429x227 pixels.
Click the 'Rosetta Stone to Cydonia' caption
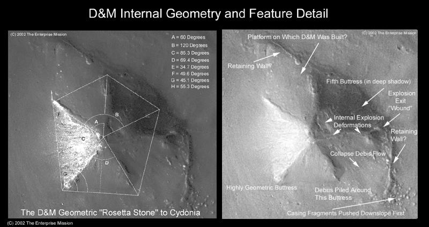110,212
